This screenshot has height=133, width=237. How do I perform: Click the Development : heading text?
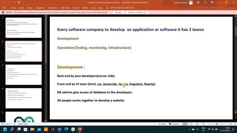point(71,67)
